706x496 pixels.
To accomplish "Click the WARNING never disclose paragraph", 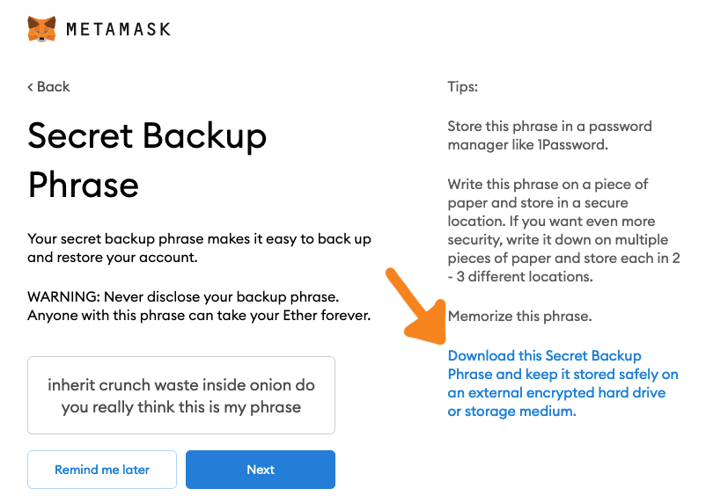I will [x=199, y=306].
